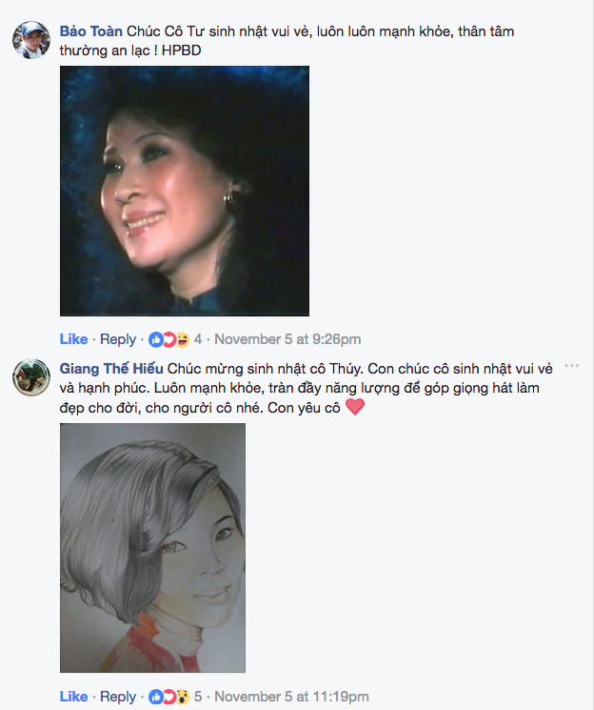Image resolution: width=594 pixels, height=710 pixels.
Task: Click the blue thumbs-up reaction on Giang's comment
Action: [x=155, y=697]
